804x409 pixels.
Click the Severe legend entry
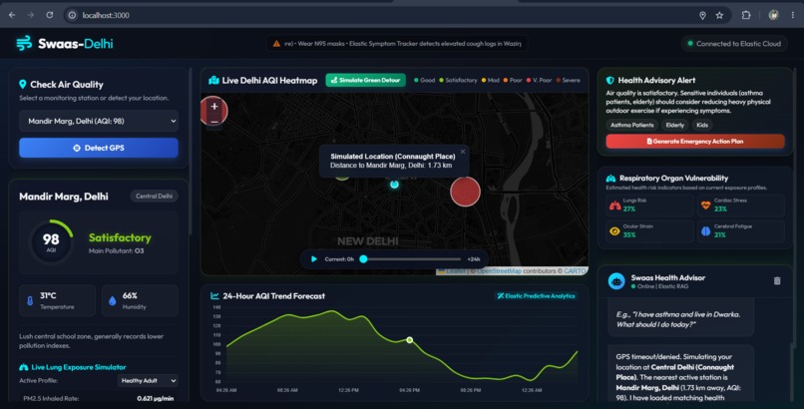click(x=569, y=81)
